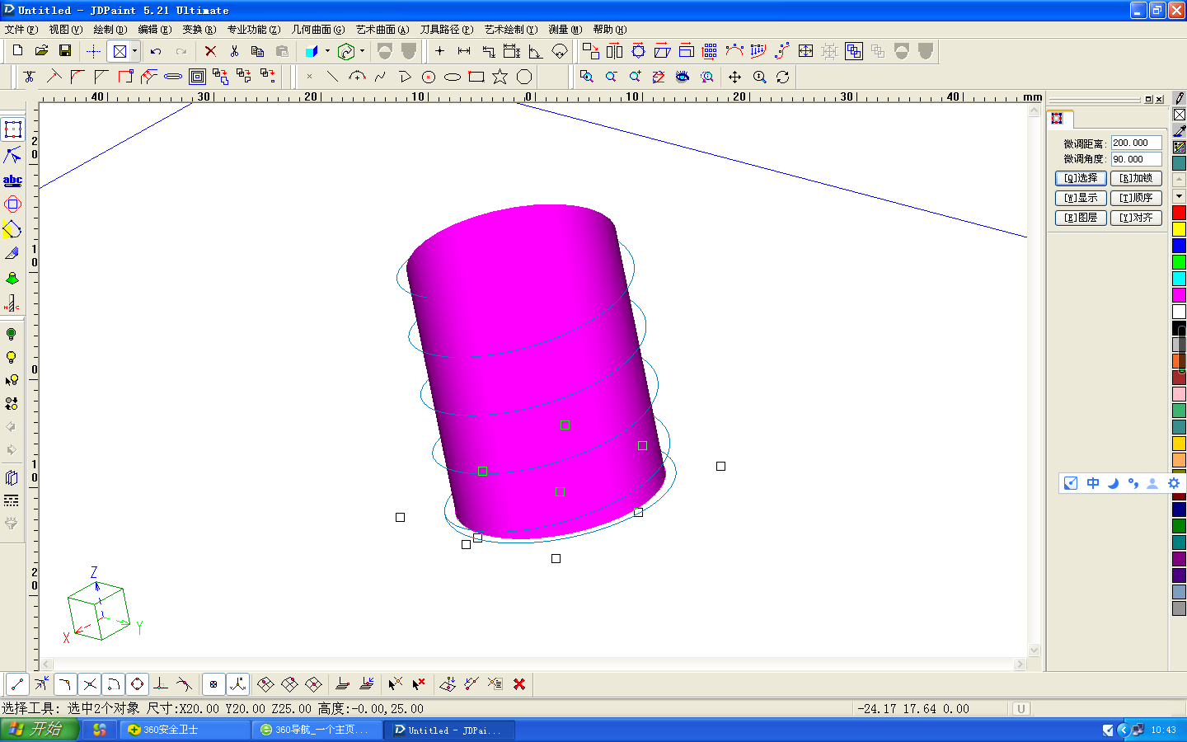Expand the color palette down arrow

[1179, 196]
